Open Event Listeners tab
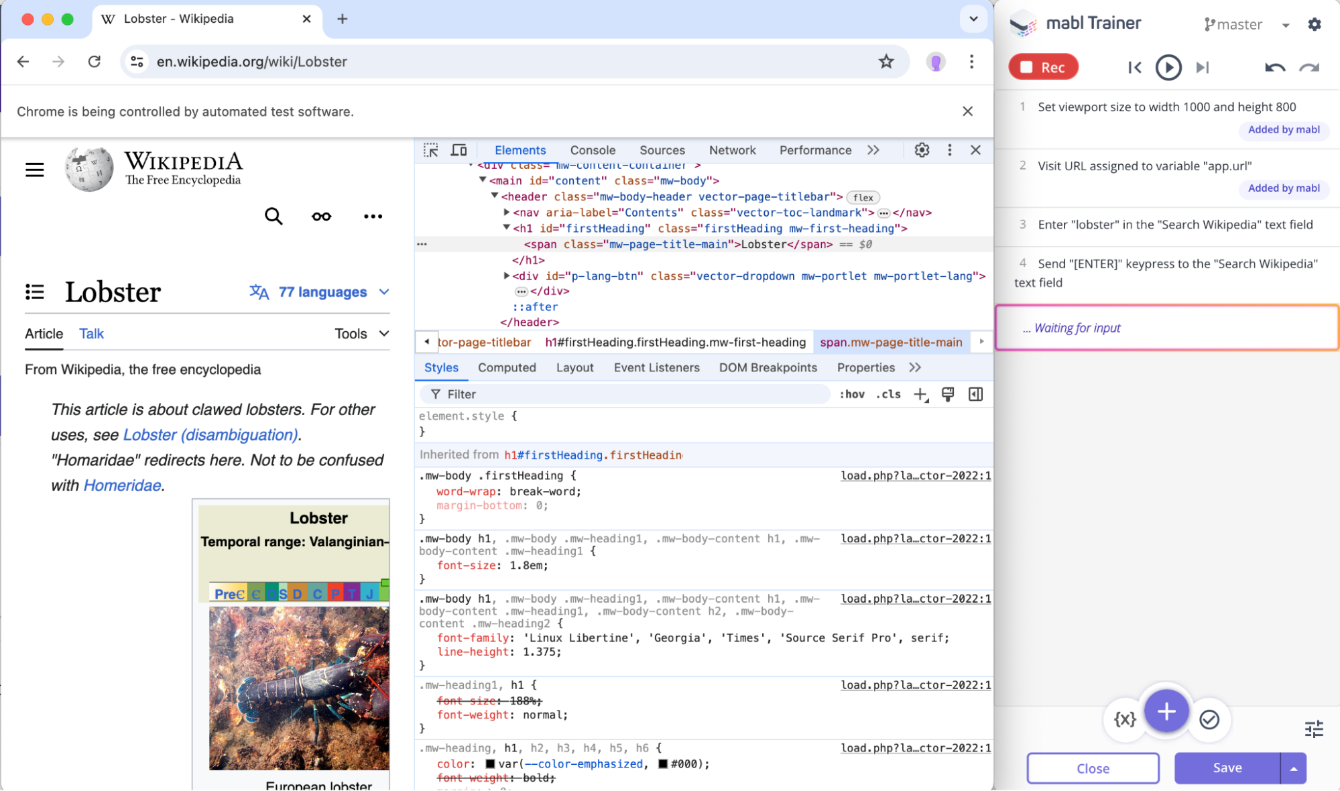The image size is (1340, 791). [x=656, y=367]
